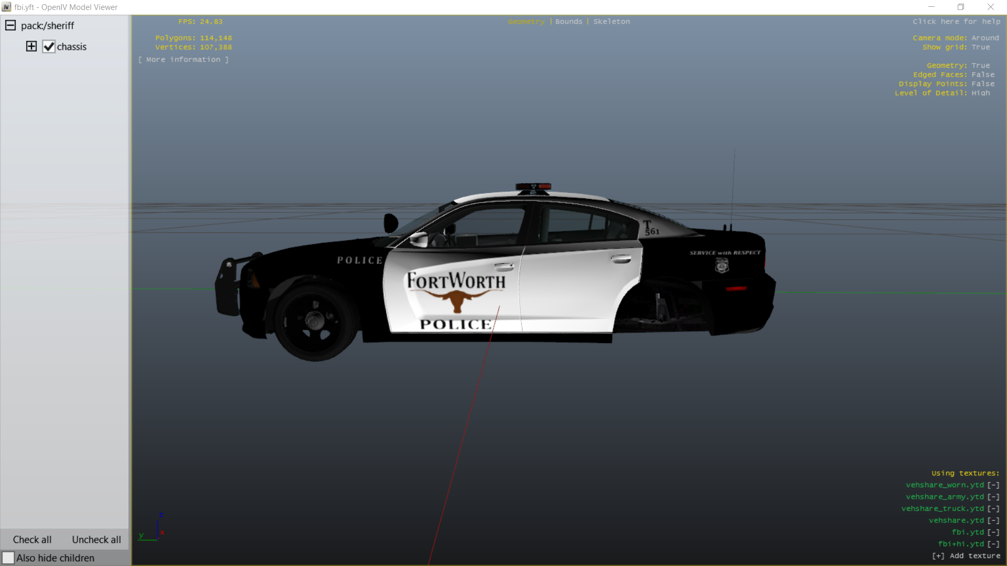Switch to the Geometry view tab
The image size is (1007, 566).
[526, 22]
